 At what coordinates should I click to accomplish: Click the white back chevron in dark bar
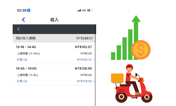[x=18, y=29]
